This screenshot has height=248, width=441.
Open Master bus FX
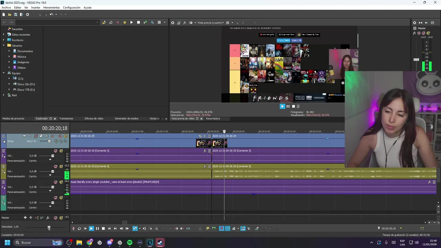tap(48, 218)
